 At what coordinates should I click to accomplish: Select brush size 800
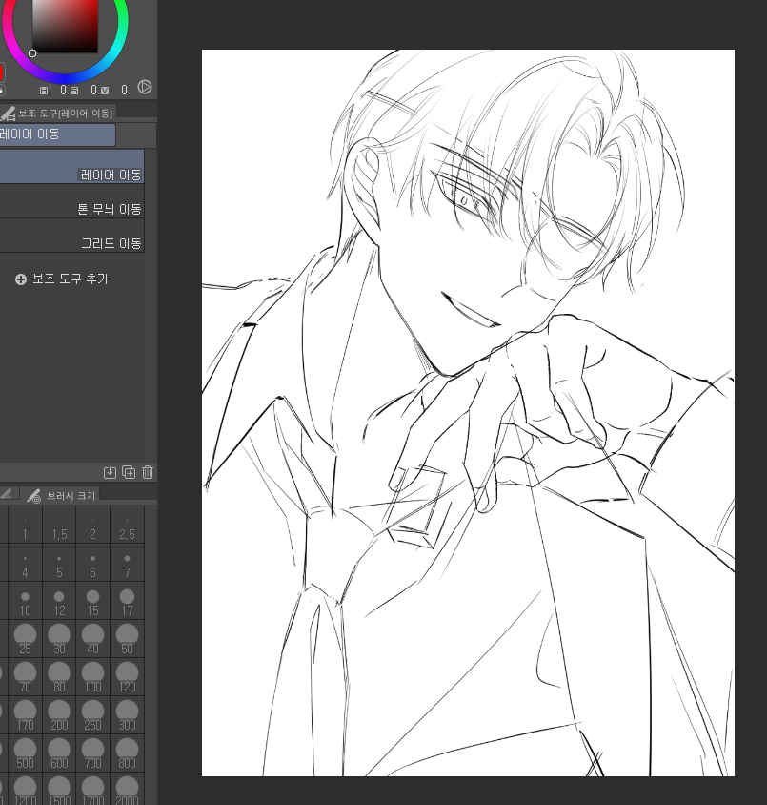[x=127, y=753]
